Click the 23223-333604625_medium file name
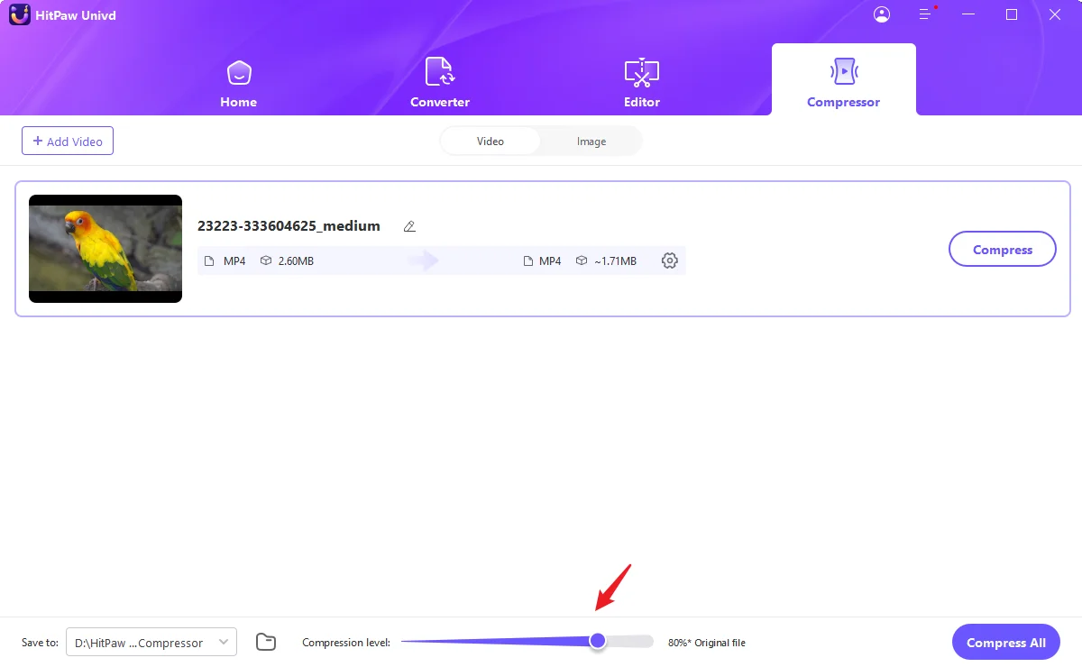 [x=289, y=226]
